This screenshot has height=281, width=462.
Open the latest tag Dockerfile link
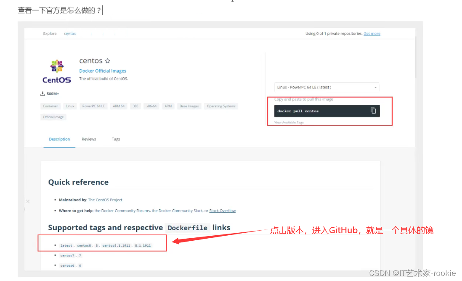pyautogui.click(x=66, y=245)
